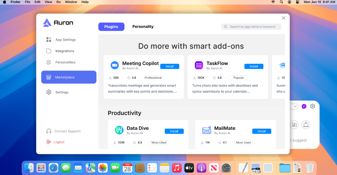The image size is (337, 175).
Task: Click the graduation cap plugin icon
Action: (282, 65)
